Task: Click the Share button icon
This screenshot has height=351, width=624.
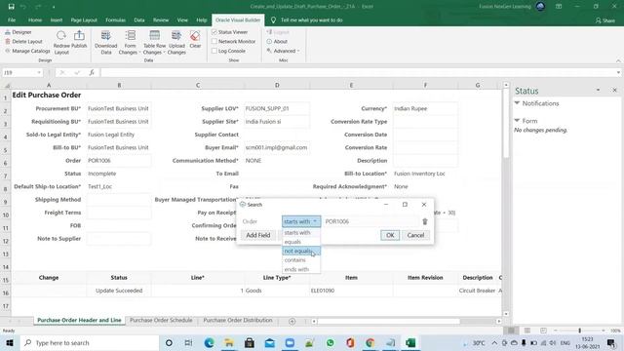Action: [x=598, y=20]
